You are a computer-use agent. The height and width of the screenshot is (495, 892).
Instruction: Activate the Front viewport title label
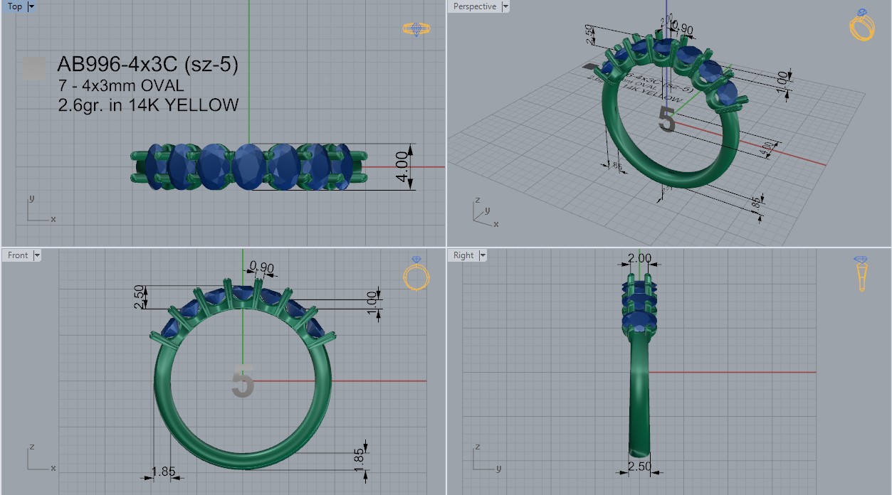pyautogui.click(x=18, y=255)
